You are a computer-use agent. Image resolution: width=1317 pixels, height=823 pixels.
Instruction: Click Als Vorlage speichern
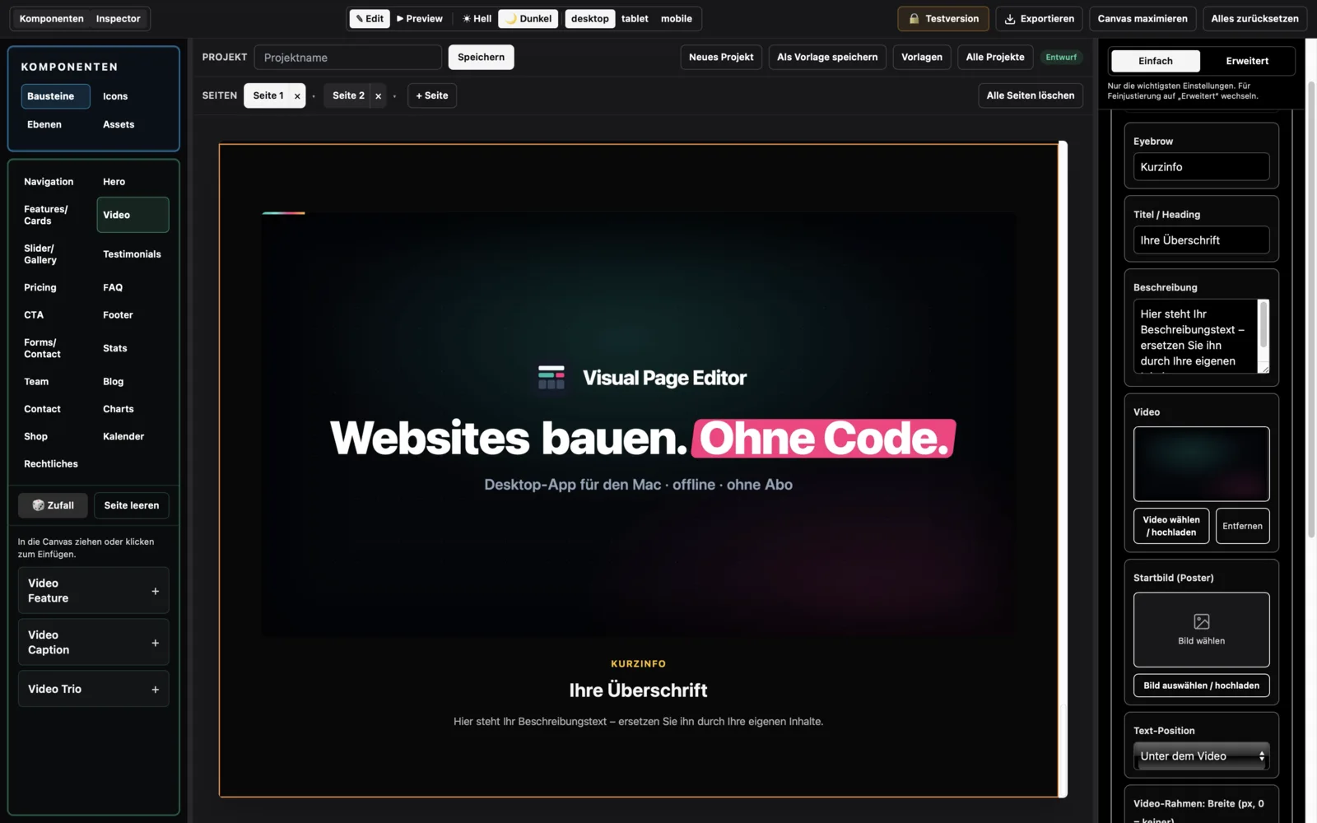[827, 57]
